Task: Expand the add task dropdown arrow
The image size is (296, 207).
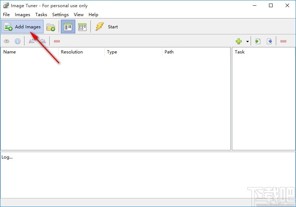Action: point(247,41)
